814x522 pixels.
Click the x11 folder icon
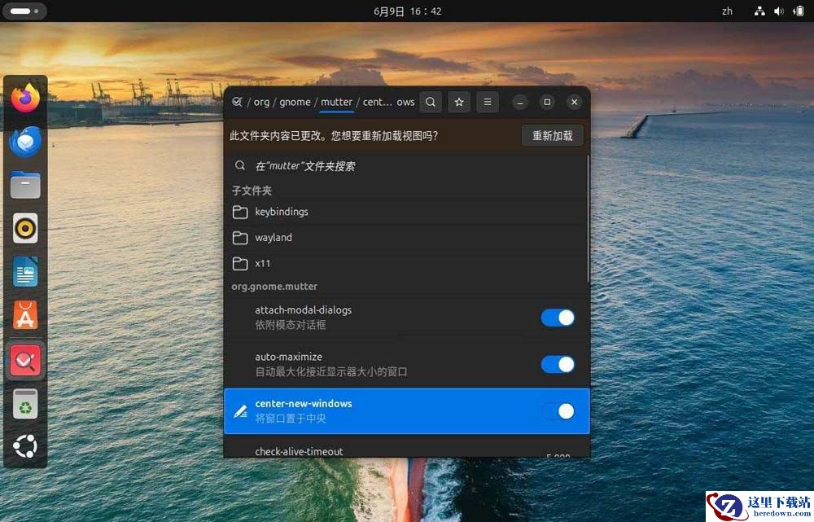pos(240,264)
